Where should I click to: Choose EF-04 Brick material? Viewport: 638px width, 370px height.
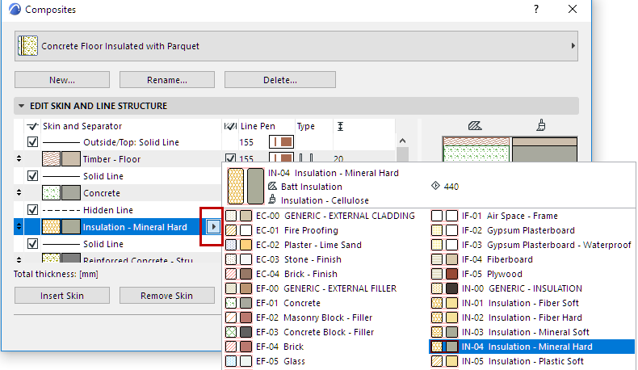point(326,347)
